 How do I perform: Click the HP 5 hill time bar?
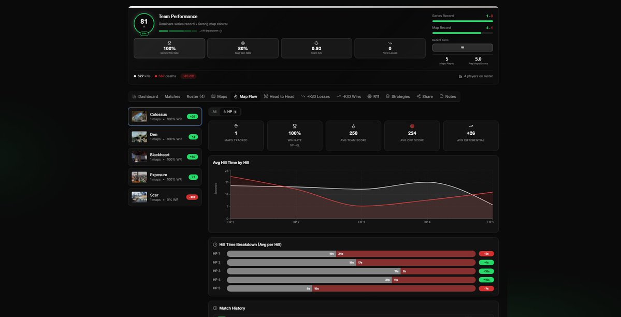[351, 289]
